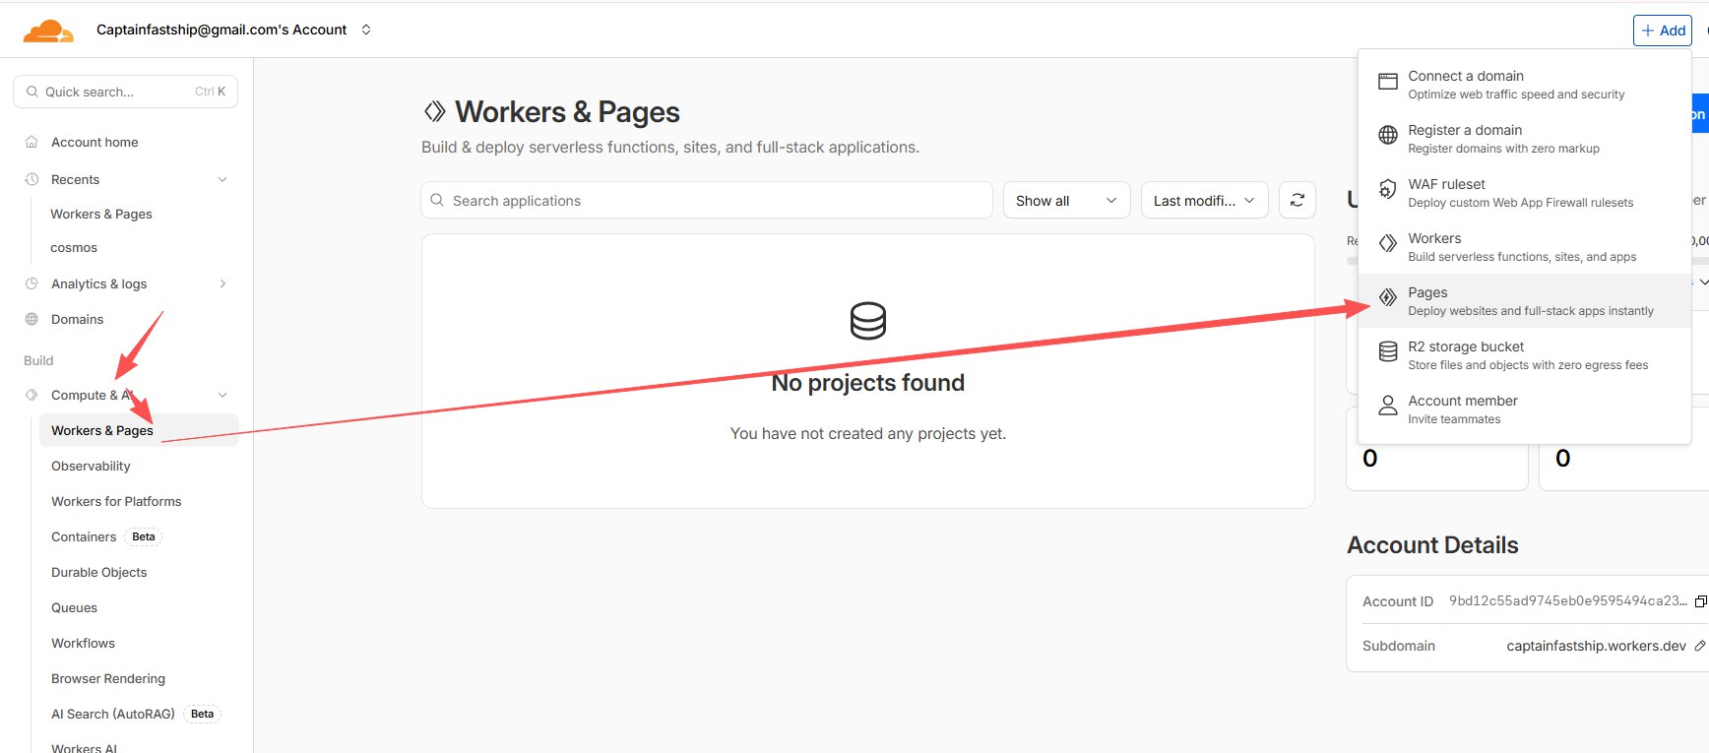Collapse the Recents section chevron
The width and height of the screenshot is (1709, 753).
222,179
